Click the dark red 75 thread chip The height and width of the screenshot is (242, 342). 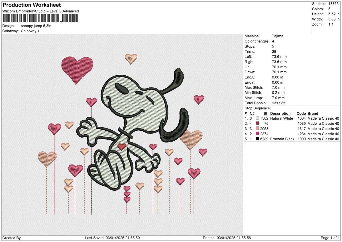coord(257,123)
